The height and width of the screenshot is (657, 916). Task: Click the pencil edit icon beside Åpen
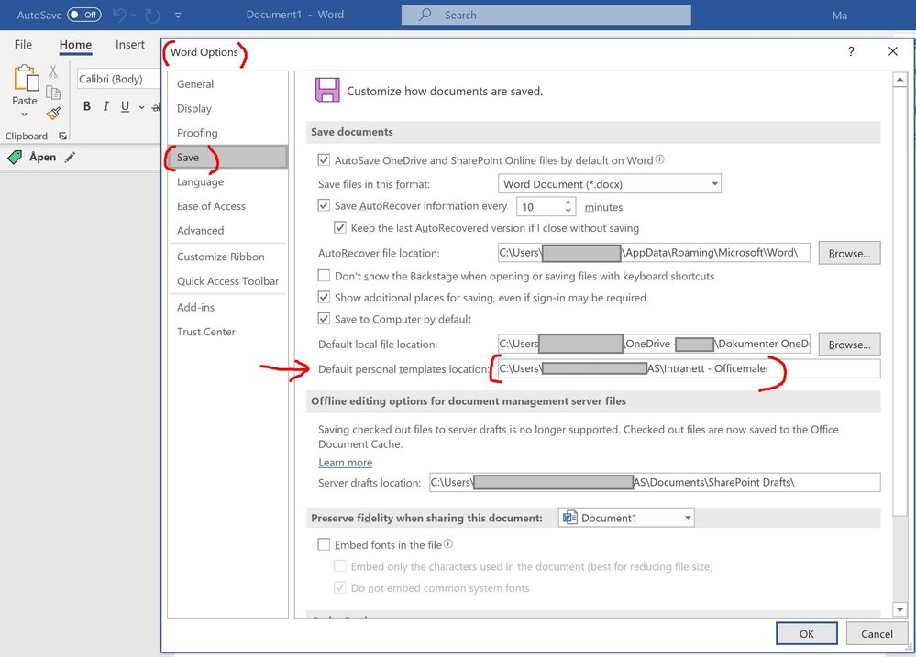point(70,157)
